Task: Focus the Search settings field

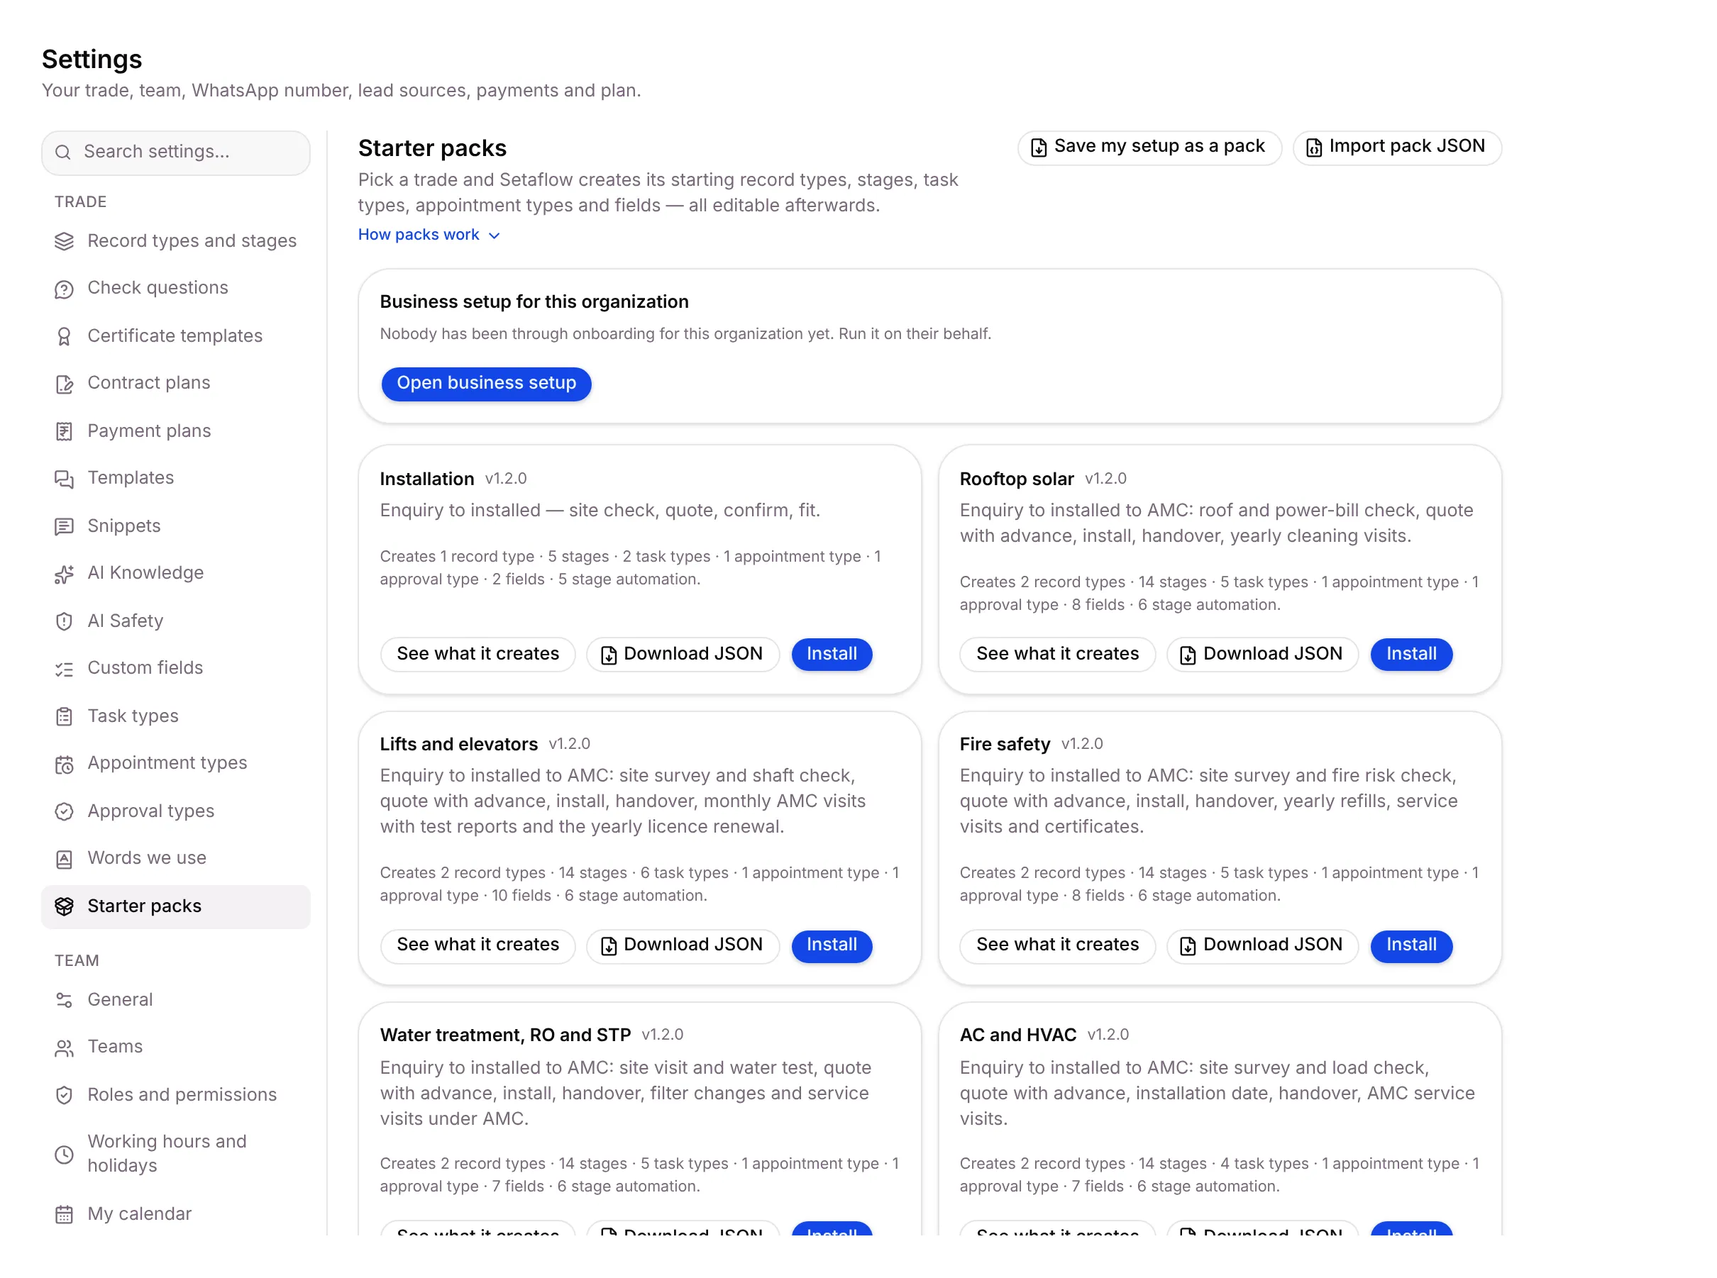Action: pyautogui.click(x=176, y=152)
